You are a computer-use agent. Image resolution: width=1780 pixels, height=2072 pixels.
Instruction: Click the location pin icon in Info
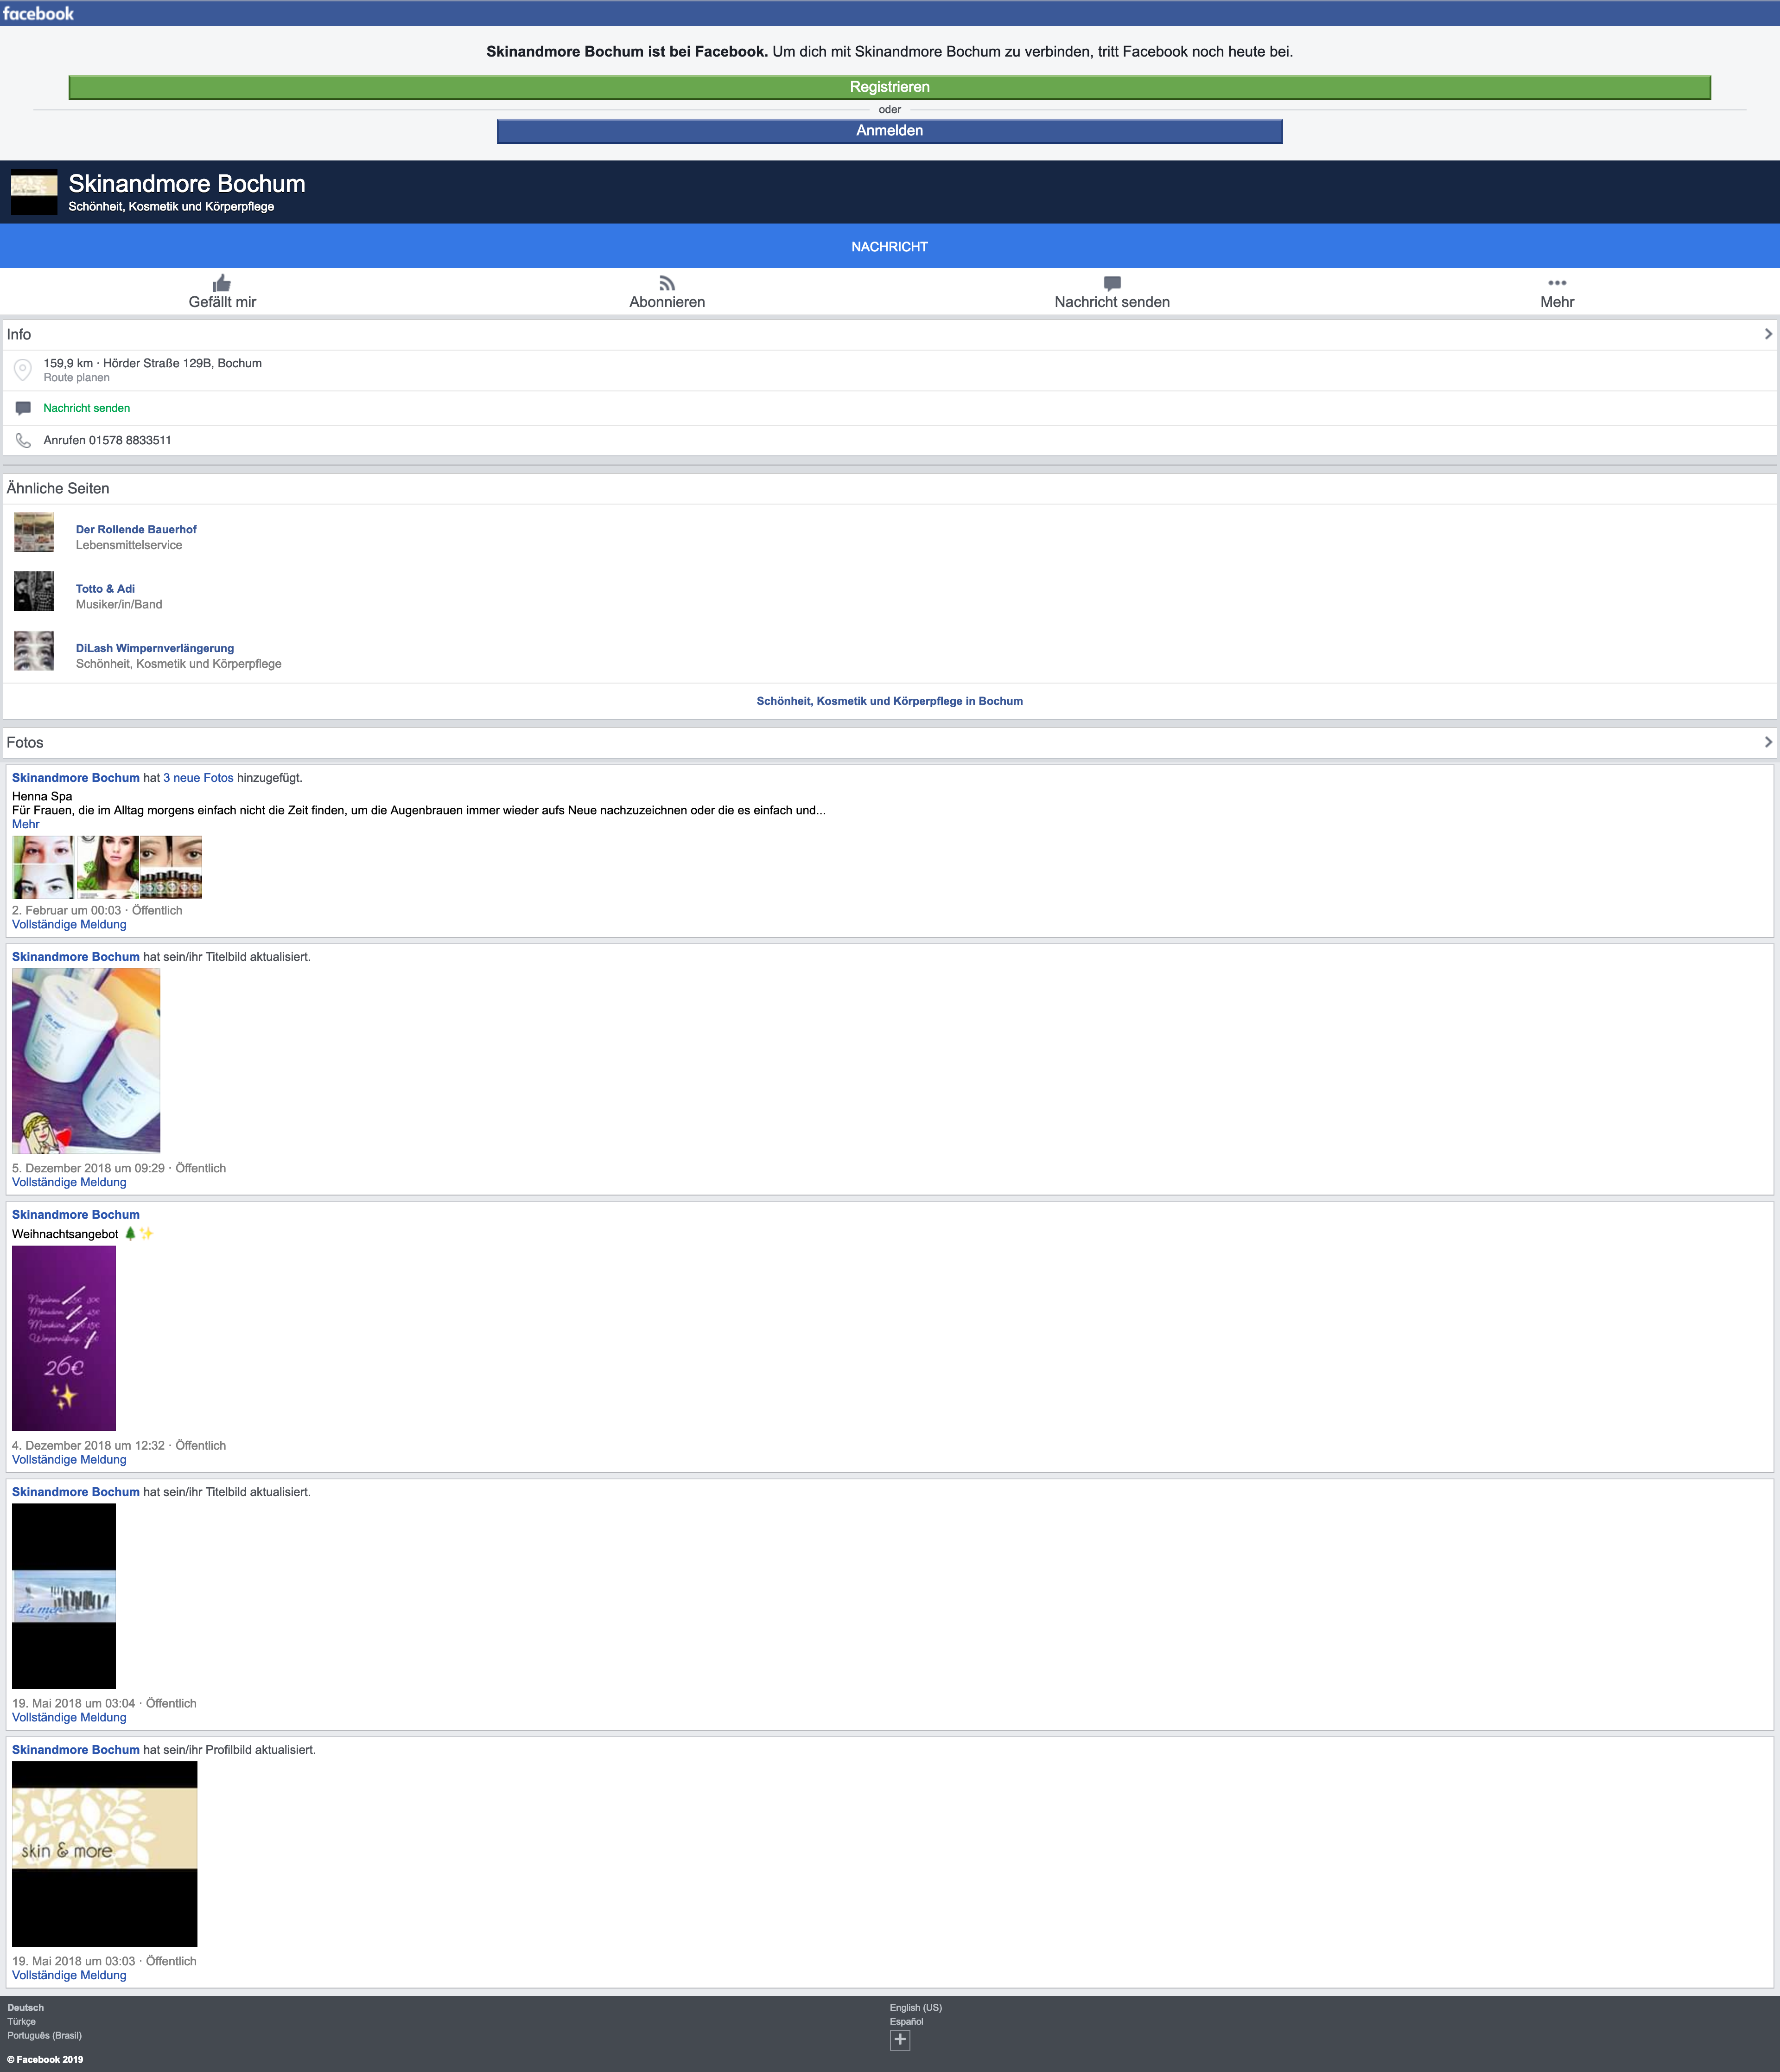point(23,370)
